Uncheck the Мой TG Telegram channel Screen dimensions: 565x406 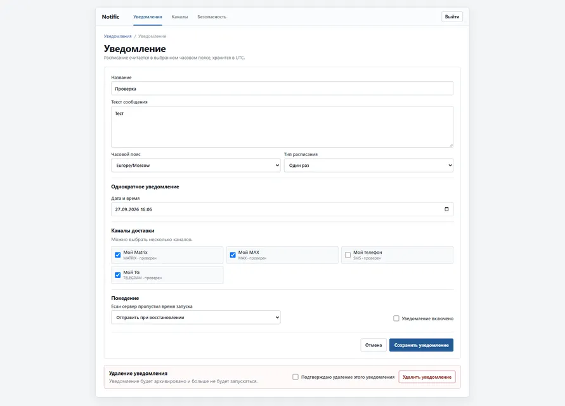118,275
